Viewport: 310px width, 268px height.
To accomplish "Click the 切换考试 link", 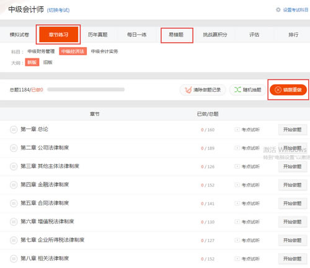I will click(58, 10).
